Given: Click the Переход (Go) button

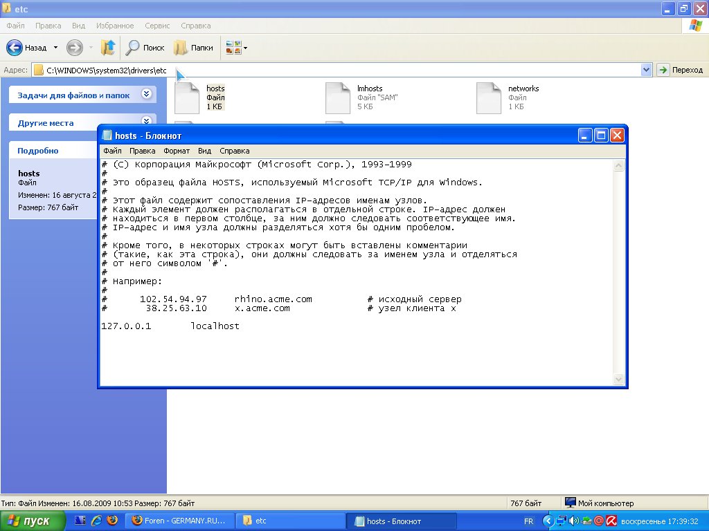Looking at the screenshot, I should (681, 70).
